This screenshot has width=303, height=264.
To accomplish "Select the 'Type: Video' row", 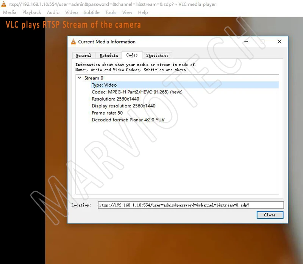I will (x=185, y=85).
